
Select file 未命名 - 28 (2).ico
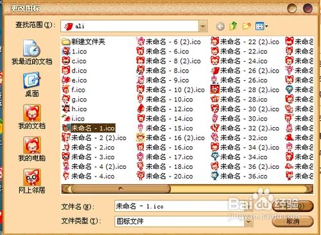click(x=245, y=90)
